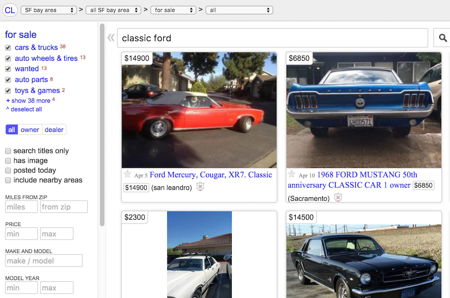The height and width of the screenshot is (298, 450).
Task: Star the Ford Mercury Cougar XR7 listing
Action: (x=127, y=174)
